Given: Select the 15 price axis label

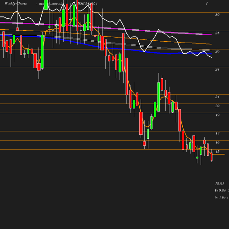Looking at the screenshot, I should (217, 152).
